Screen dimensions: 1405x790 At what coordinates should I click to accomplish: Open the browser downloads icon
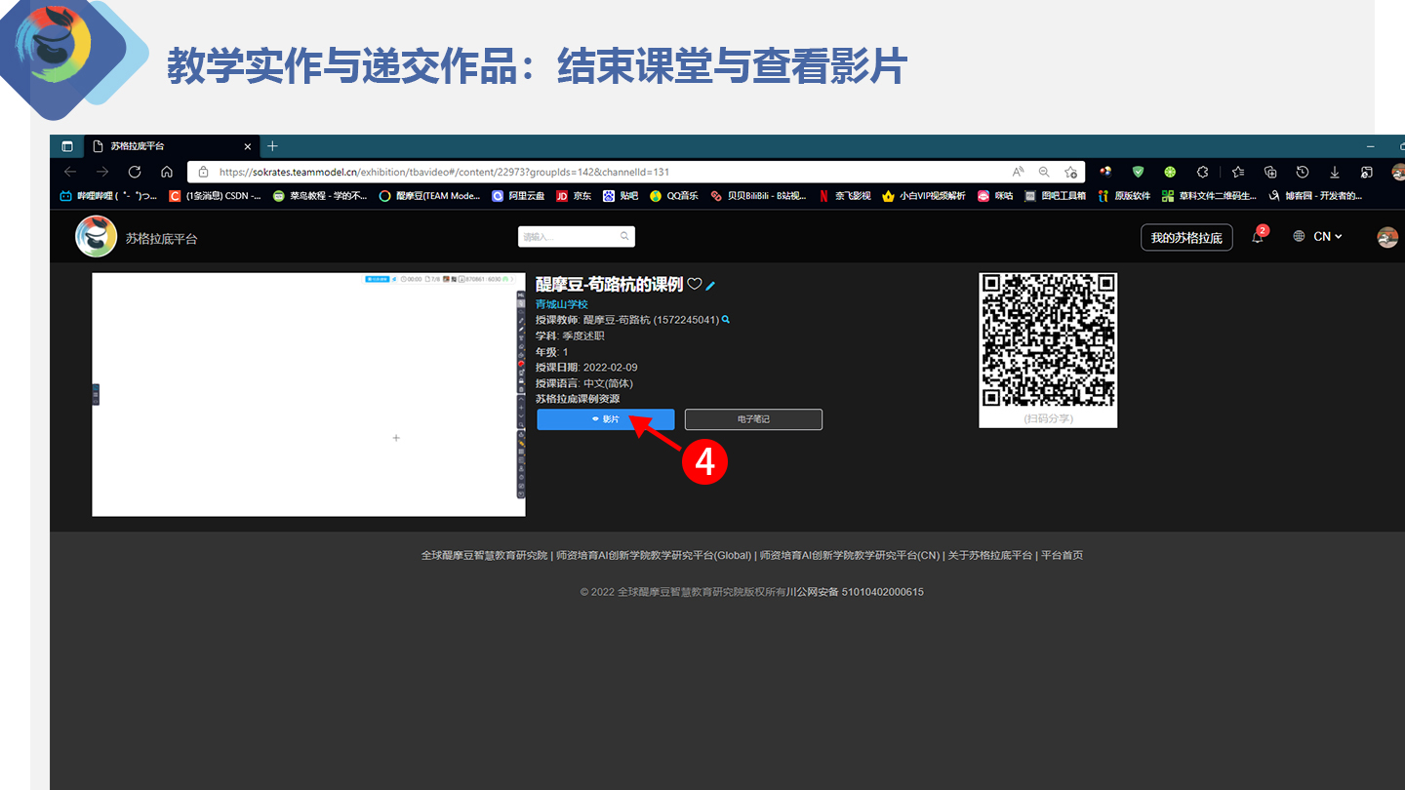point(1334,172)
